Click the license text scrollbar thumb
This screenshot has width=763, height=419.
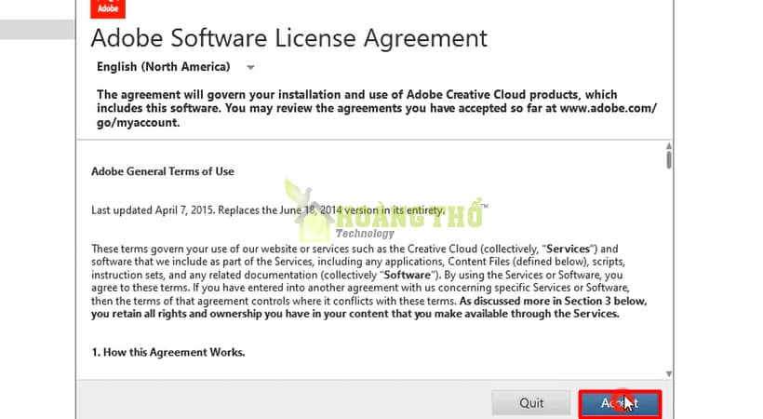point(669,160)
